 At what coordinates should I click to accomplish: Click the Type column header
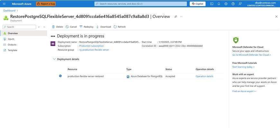point(129,69)
